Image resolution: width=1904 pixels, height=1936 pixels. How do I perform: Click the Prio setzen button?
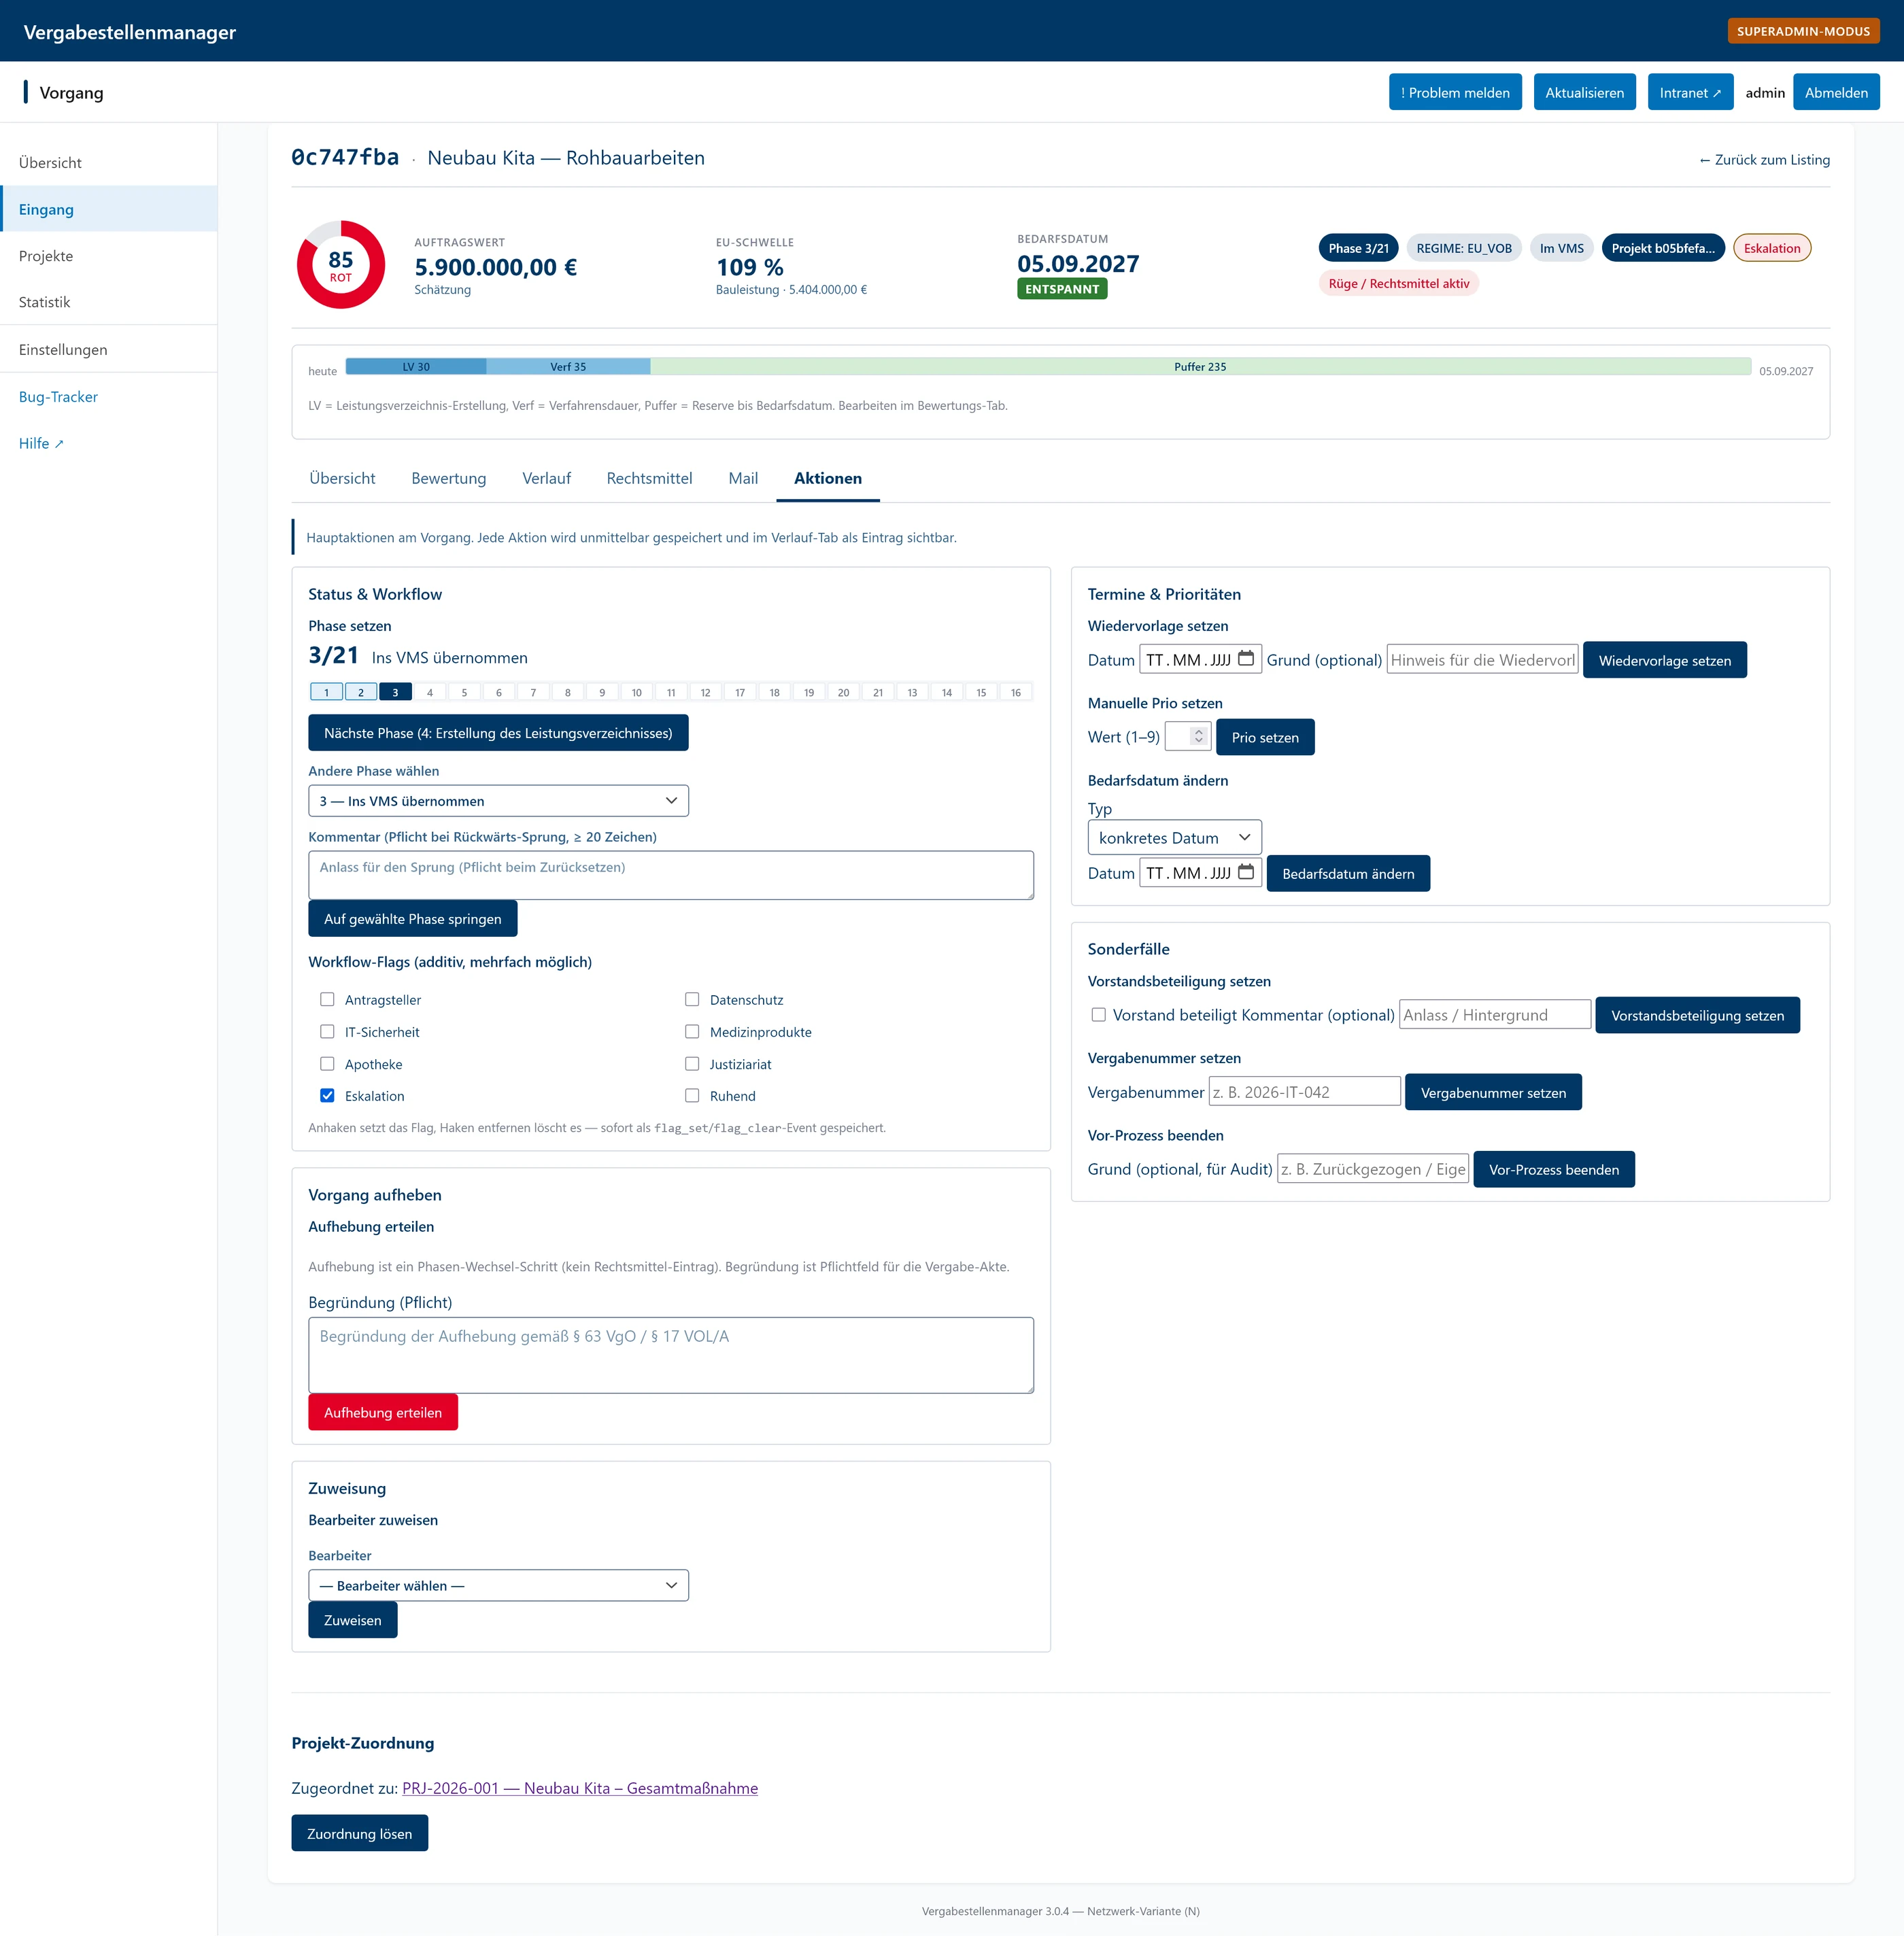1265,737
